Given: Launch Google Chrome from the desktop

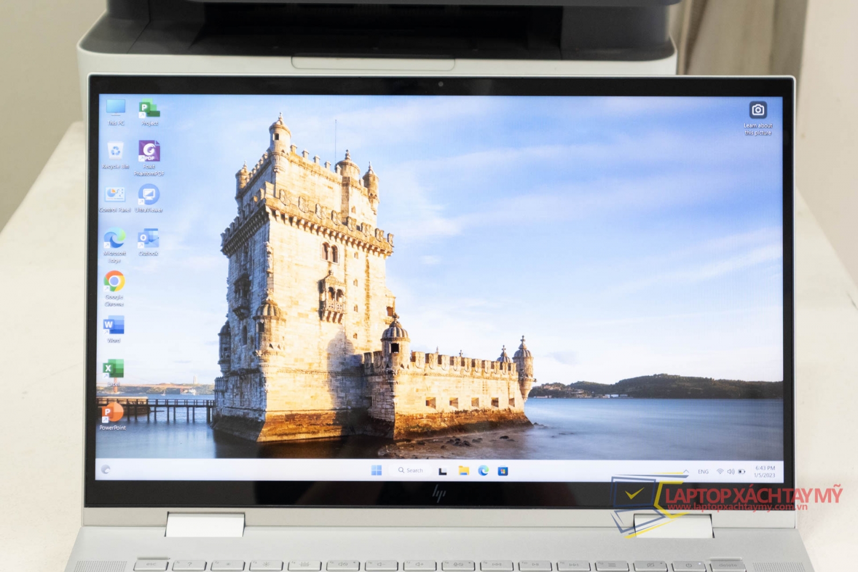Looking at the screenshot, I should pyautogui.click(x=114, y=283).
